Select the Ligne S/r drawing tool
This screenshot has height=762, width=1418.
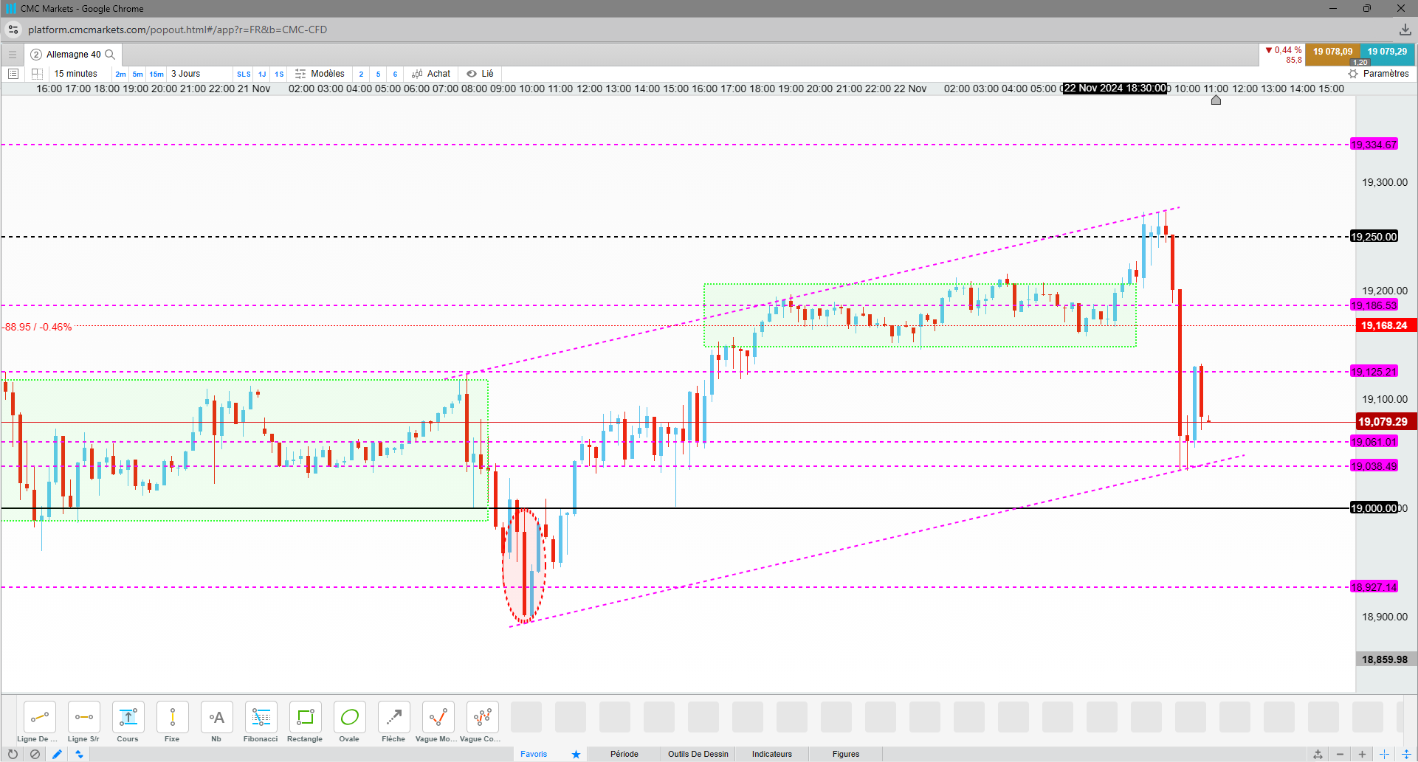pos(84,718)
